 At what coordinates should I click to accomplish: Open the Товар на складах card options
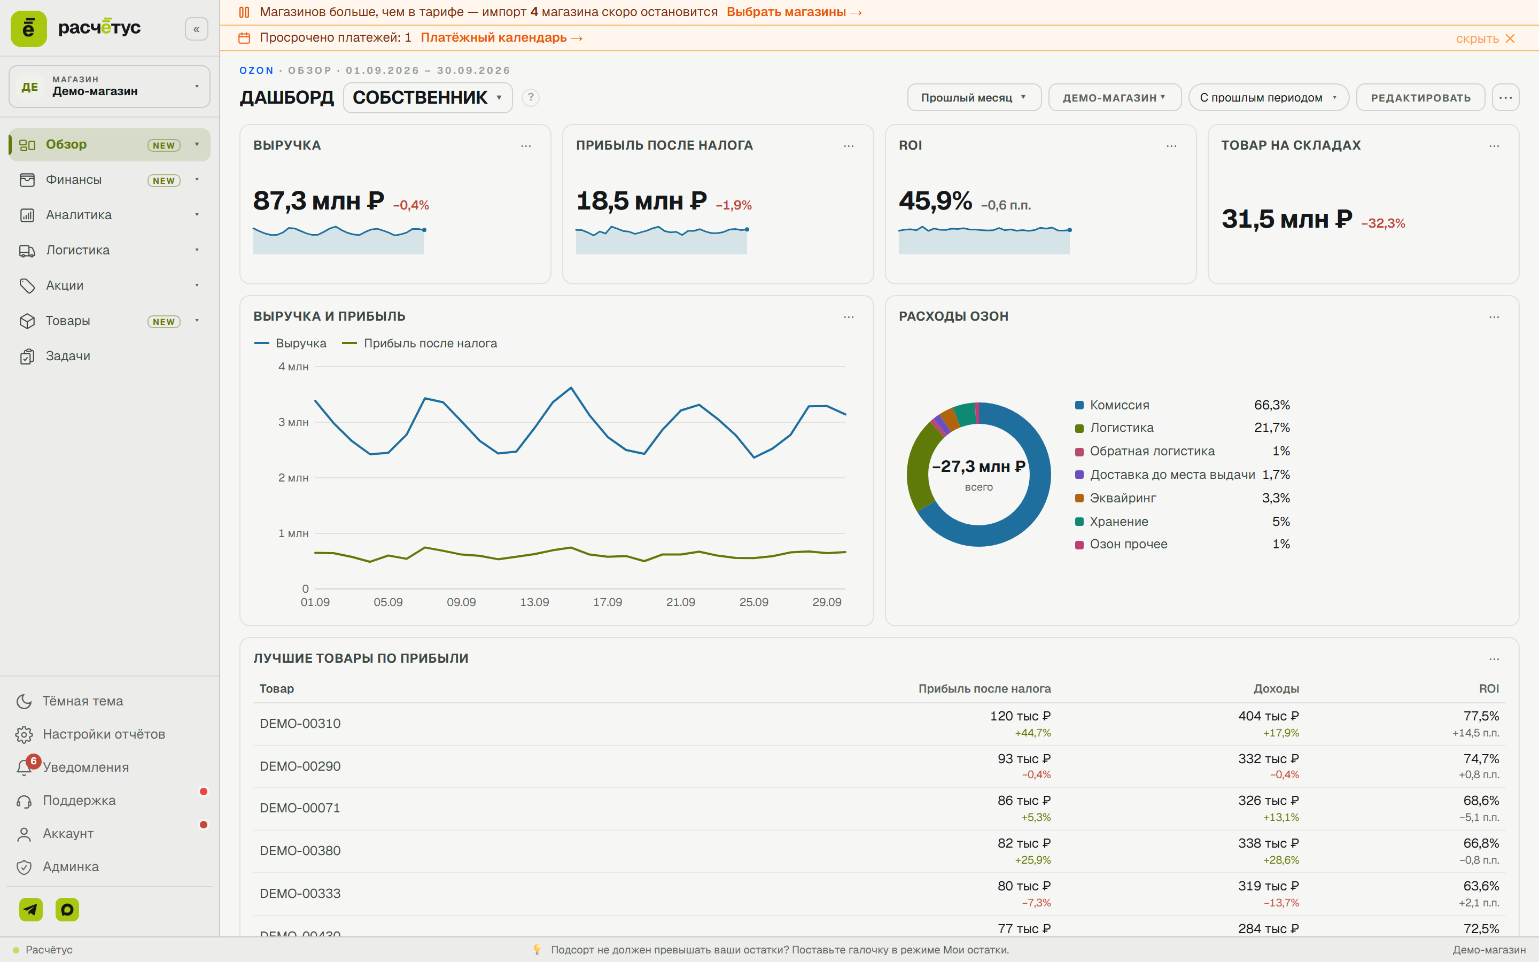point(1494,146)
